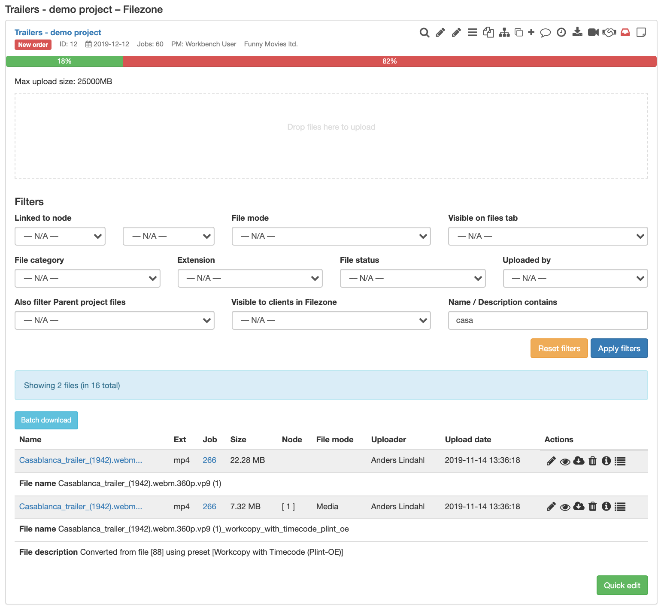Open job 266 link in the Media row
The image size is (661, 608).
point(209,507)
